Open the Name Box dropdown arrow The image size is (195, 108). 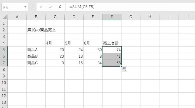(25, 7)
